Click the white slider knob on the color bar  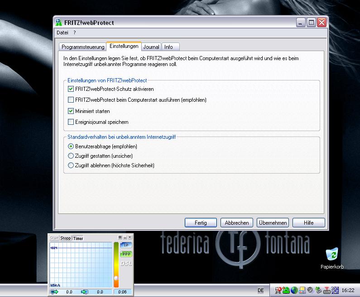(x=116, y=278)
